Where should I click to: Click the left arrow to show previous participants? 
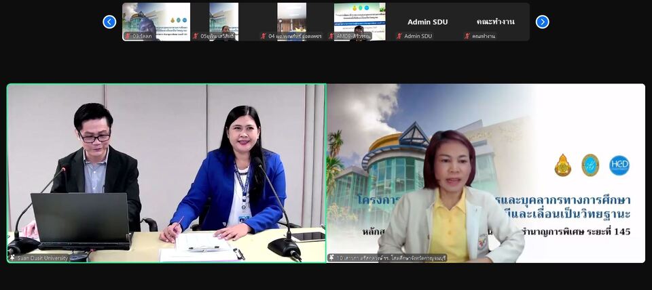[x=109, y=22]
